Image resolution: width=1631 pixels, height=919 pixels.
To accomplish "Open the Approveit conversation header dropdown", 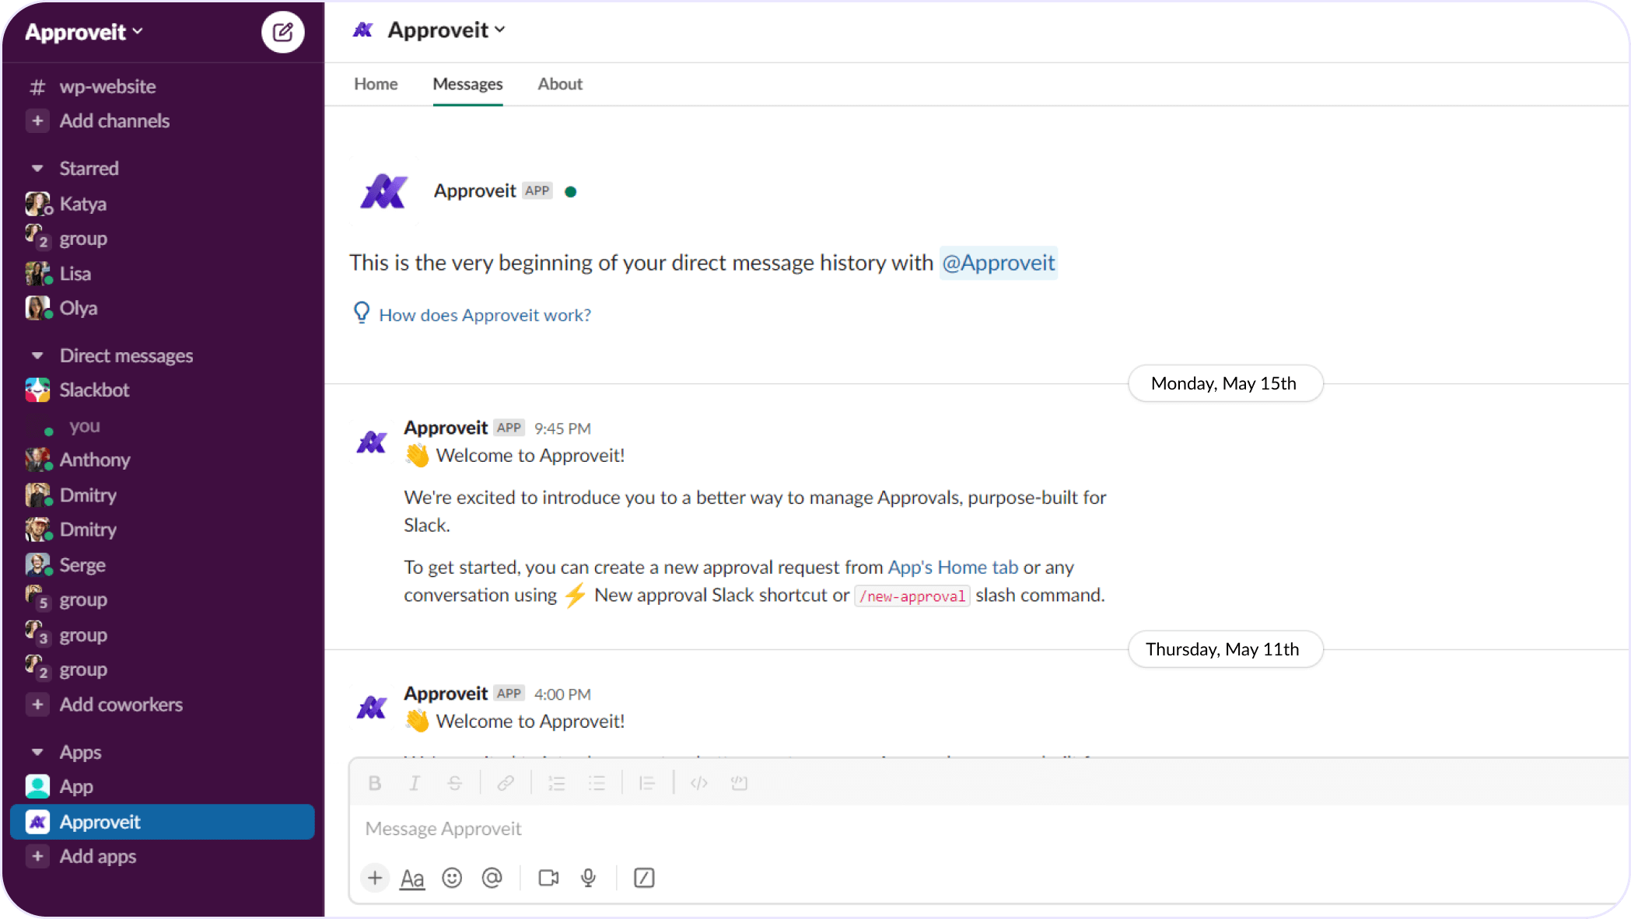I will click(446, 30).
